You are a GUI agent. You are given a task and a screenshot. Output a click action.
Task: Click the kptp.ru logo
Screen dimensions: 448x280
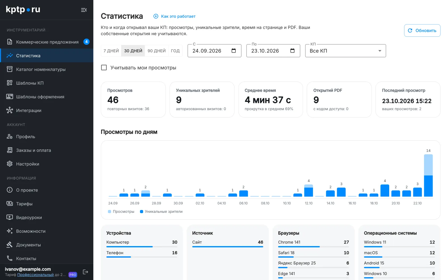click(x=23, y=10)
